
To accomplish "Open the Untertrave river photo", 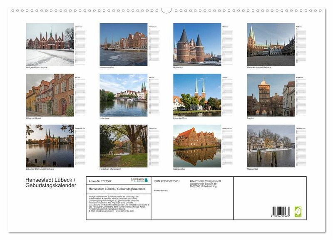I will tap(123, 95).
